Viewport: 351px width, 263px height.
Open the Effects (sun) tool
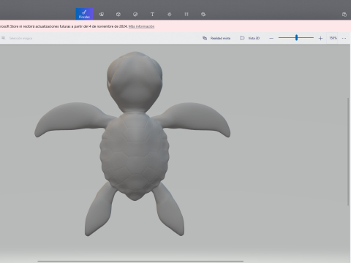(x=170, y=15)
